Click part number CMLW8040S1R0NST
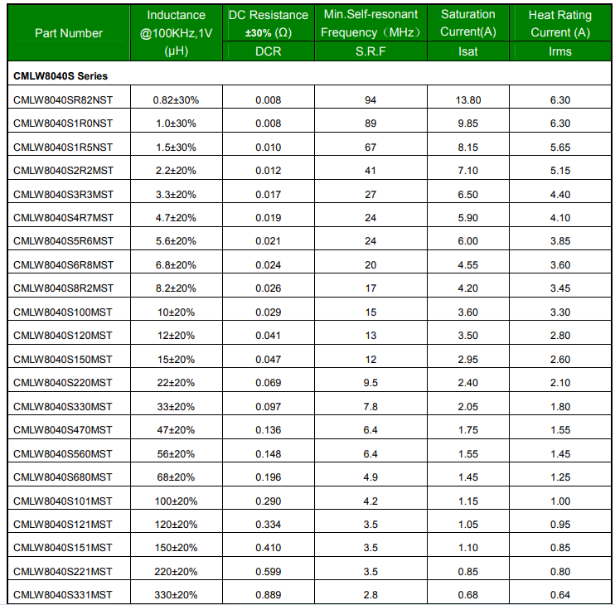 pos(63,123)
